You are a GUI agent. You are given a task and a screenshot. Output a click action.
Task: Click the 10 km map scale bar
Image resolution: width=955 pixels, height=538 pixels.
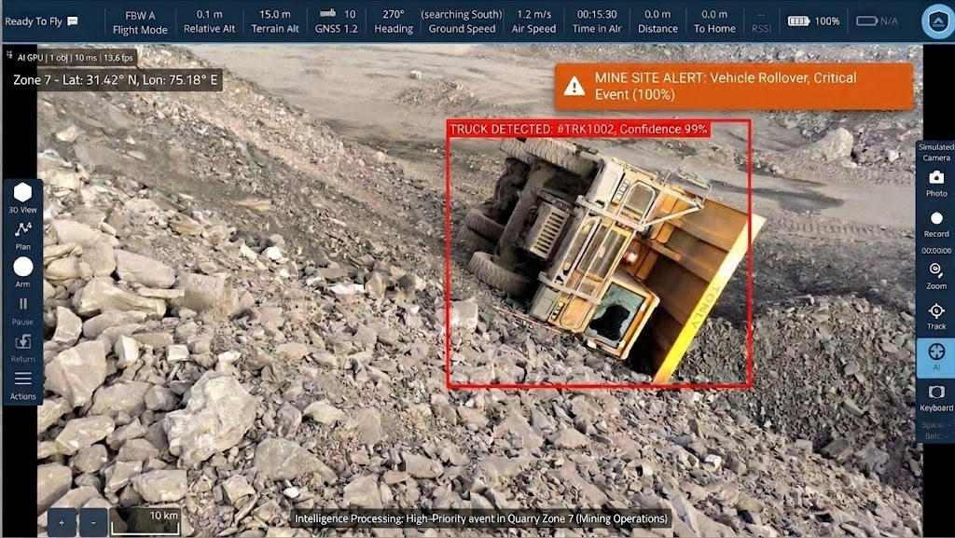click(x=146, y=523)
